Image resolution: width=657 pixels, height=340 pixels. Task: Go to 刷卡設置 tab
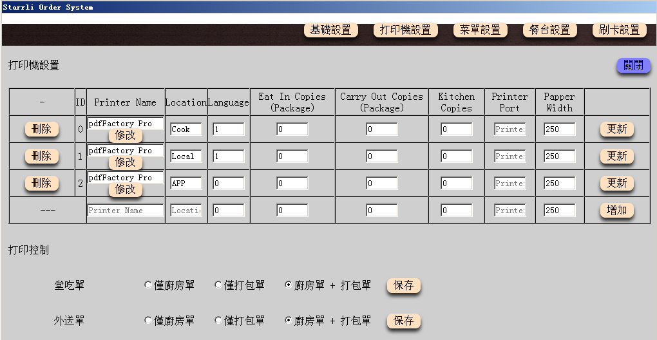(619, 30)
